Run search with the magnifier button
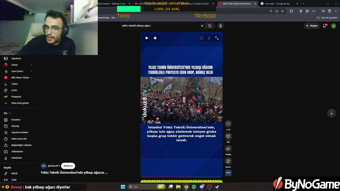The height and width of the screenshot is (191, 340). 210,26
